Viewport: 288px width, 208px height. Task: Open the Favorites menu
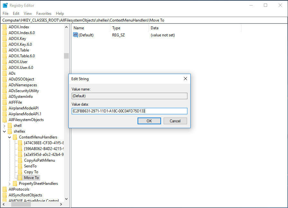44,14
